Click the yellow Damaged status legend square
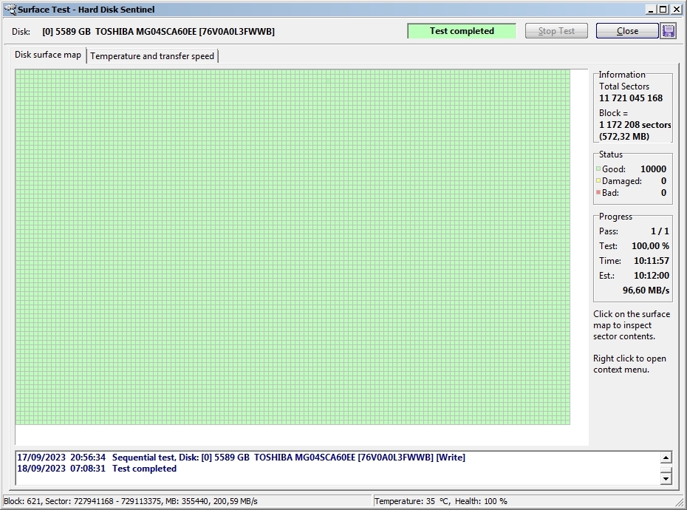Viewport: 687px width, 510px height. point(598,181)
